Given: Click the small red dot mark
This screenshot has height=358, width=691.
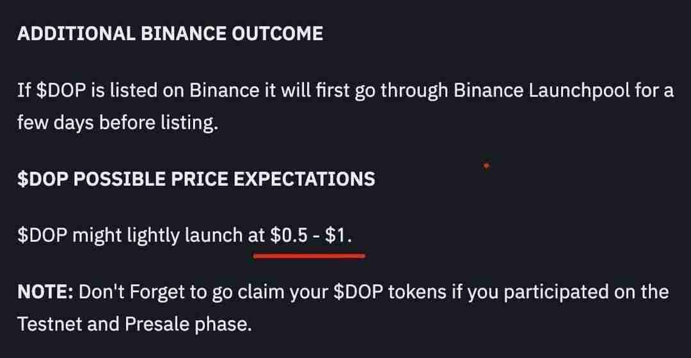Looking at the screenshot, I should (x=486, y=166).
